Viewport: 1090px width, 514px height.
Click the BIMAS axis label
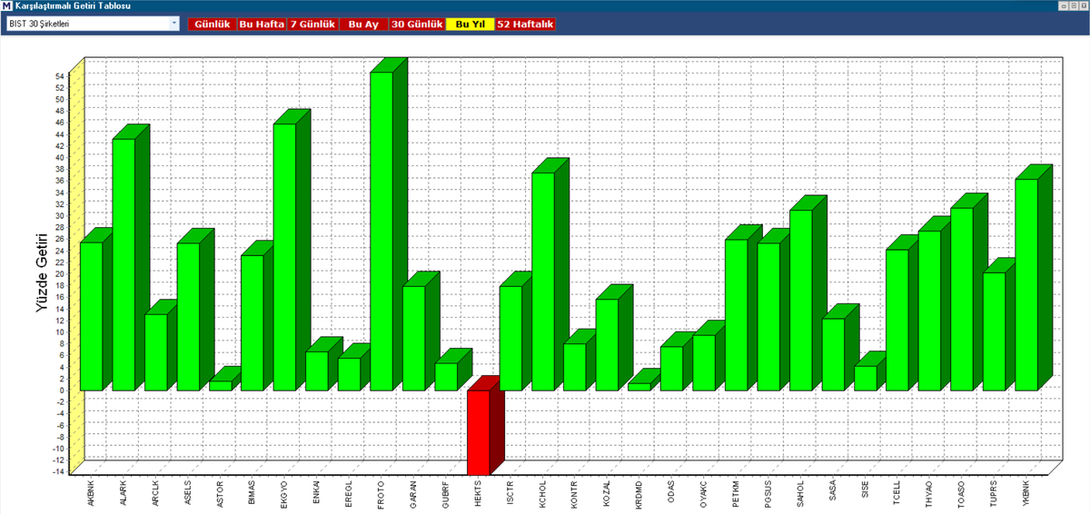tap(252, 491)
